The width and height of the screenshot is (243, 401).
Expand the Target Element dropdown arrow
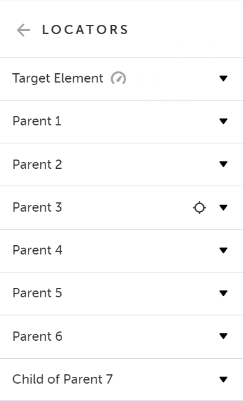(224, 78)
